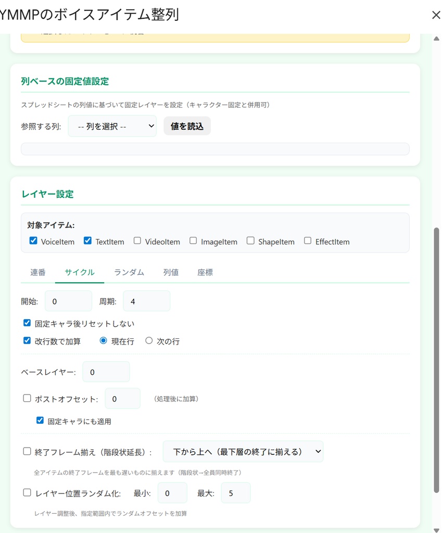
Task: Uncheck 固定キャラにも適用
Action: coord(40,420)
